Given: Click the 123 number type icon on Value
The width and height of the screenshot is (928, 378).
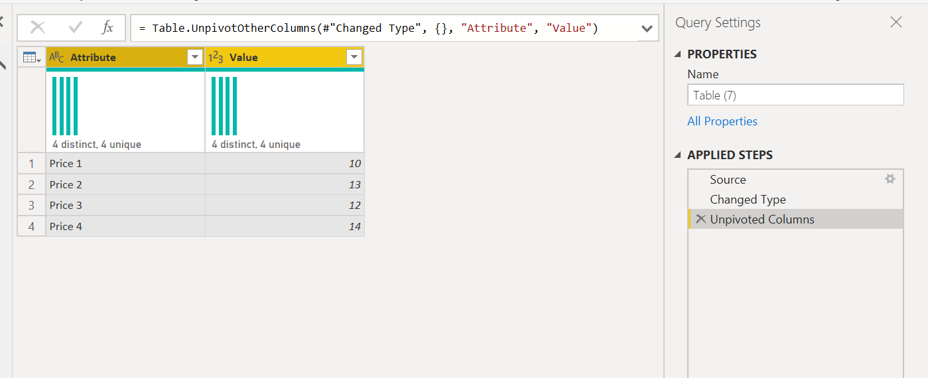Looking at the screenshot, I should (216, 58).
